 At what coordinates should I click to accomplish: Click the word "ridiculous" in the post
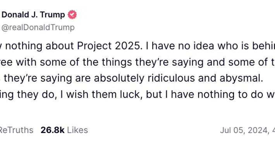point(171,78)
